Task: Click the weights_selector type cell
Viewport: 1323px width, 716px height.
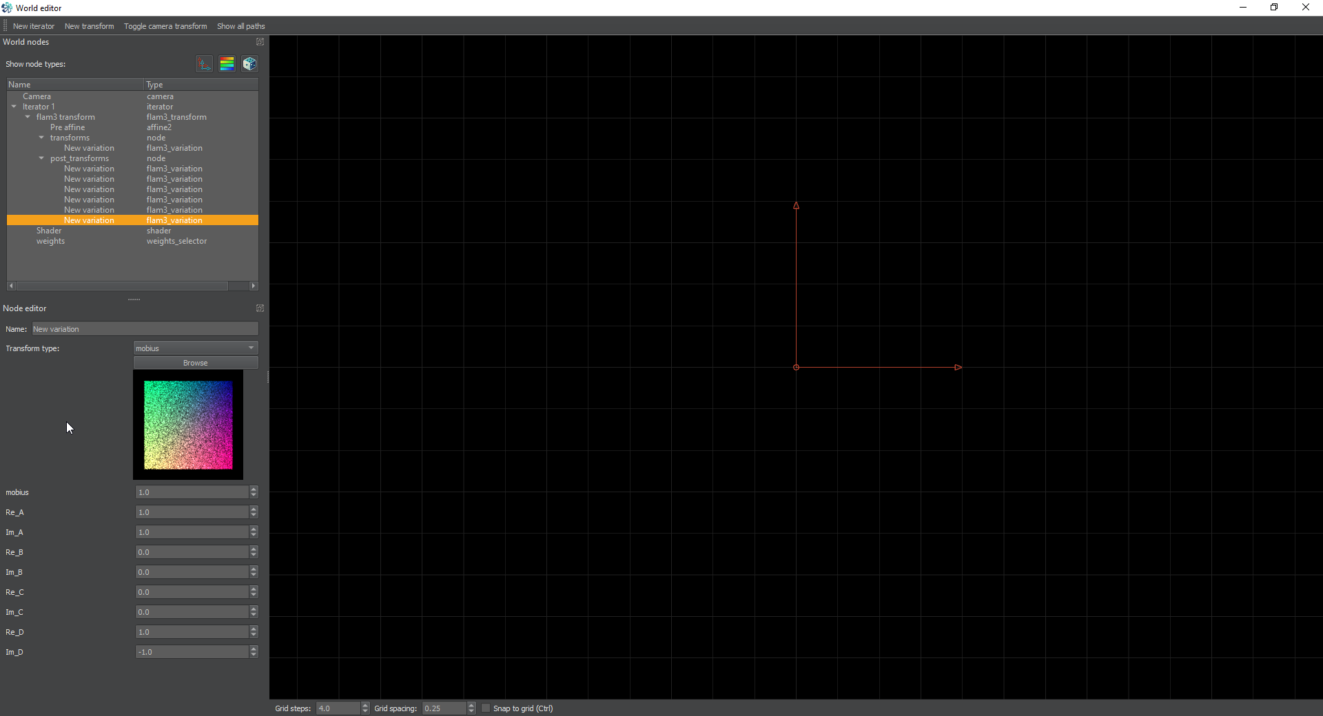Action: point(176,241)
